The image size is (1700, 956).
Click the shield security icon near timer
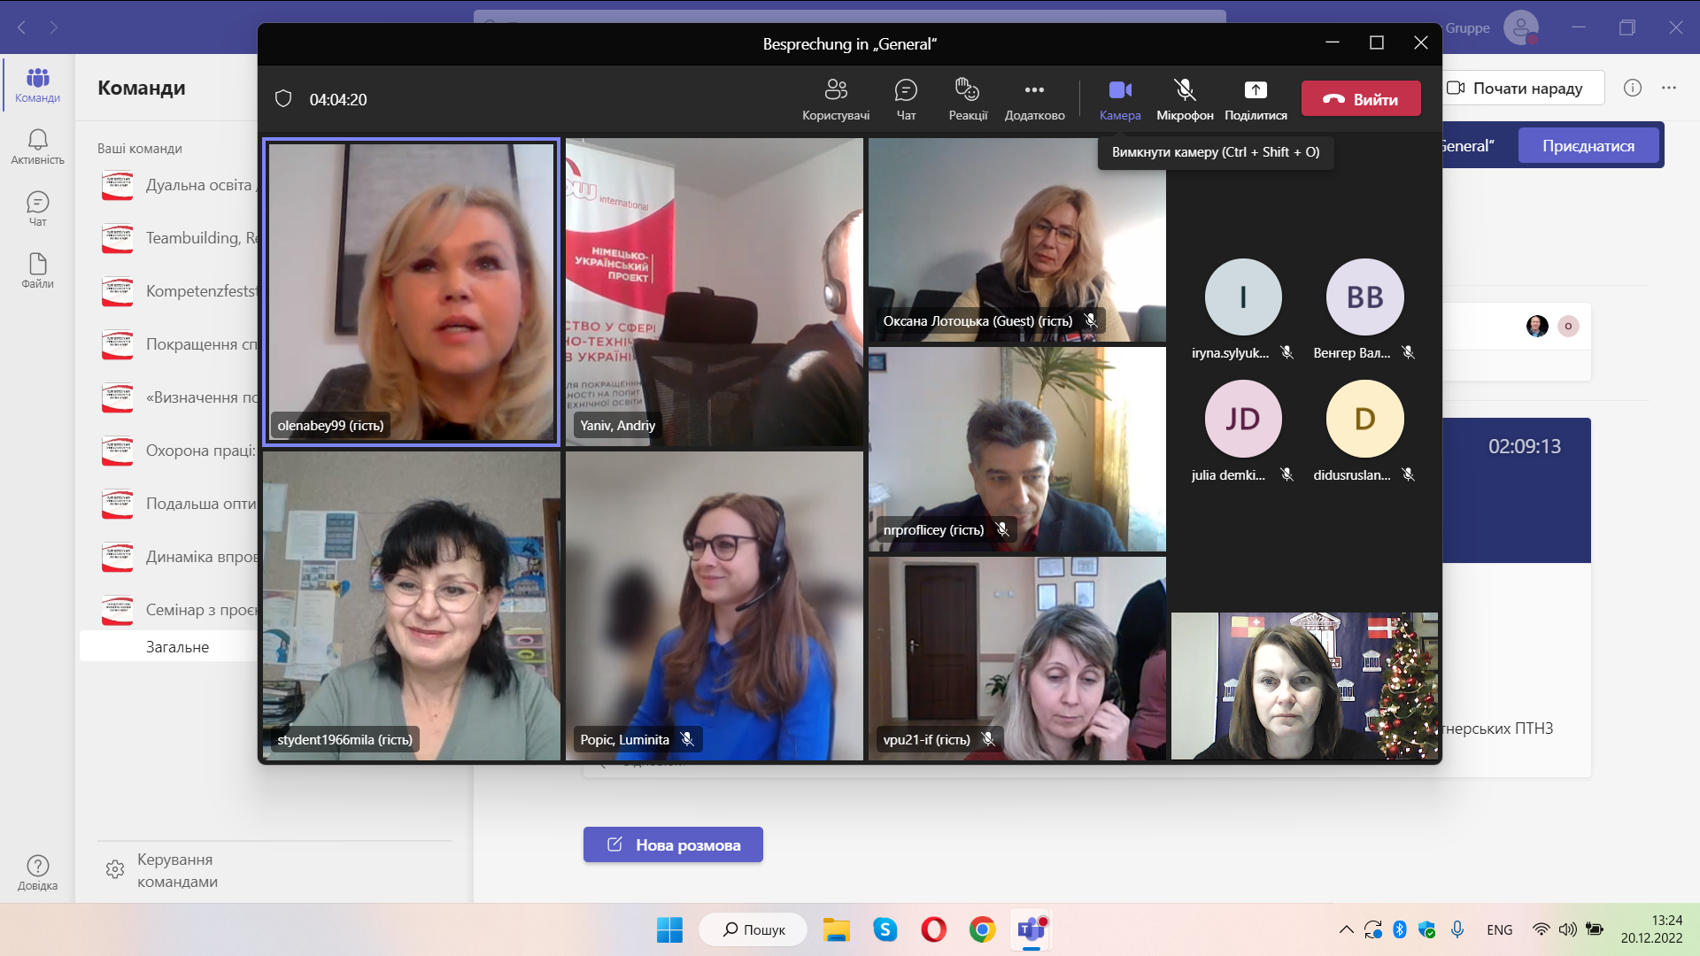pyautogui.click(x=283, y=98)
